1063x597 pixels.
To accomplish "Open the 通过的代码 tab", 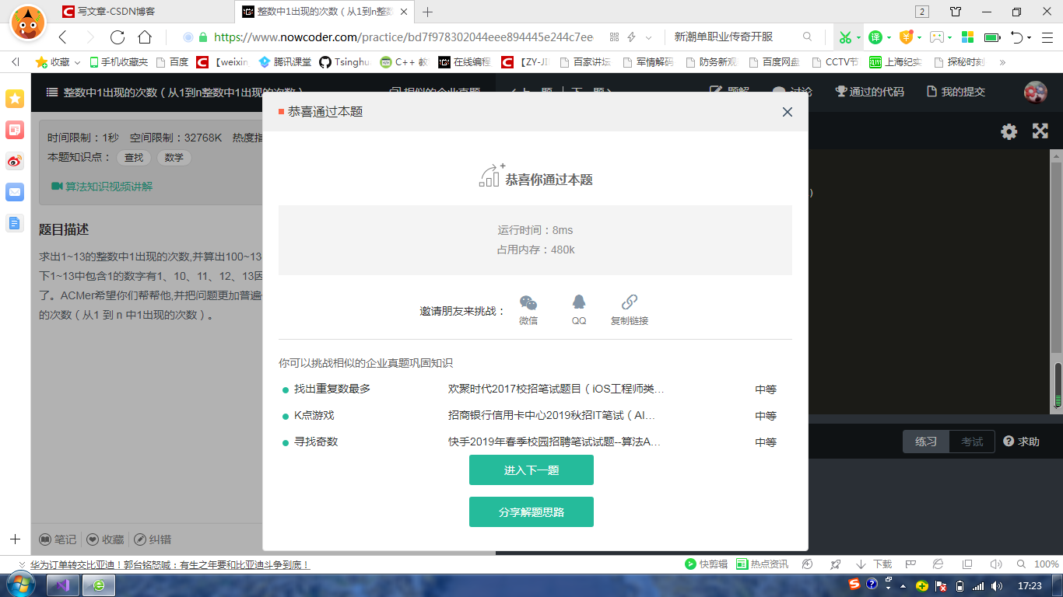I will [x=875, y=91].
